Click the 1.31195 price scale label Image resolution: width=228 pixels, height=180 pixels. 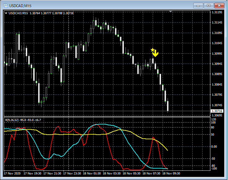tap(217, 12)
